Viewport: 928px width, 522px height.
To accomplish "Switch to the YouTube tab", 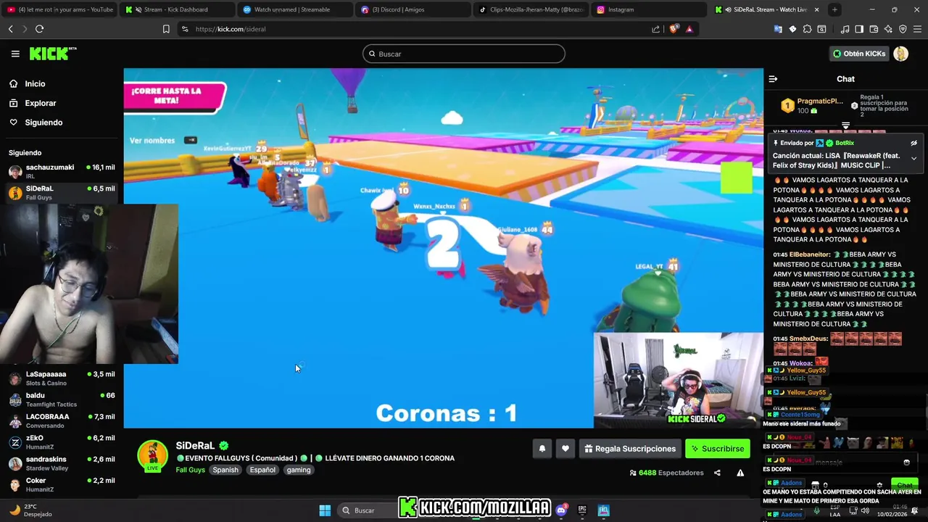I will [x=59, y=9].
